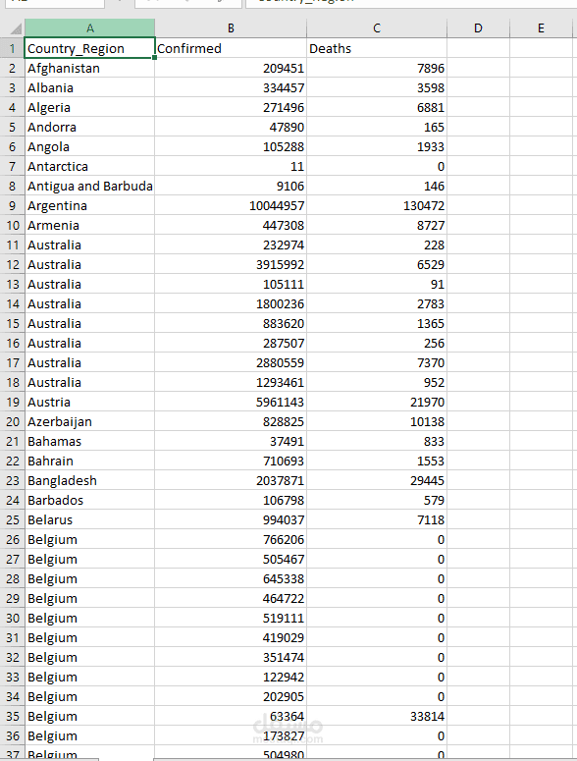This screenshot has width=577, height=761.
Task: Click confirmed value 3915992
Action: tap(231, 264)
